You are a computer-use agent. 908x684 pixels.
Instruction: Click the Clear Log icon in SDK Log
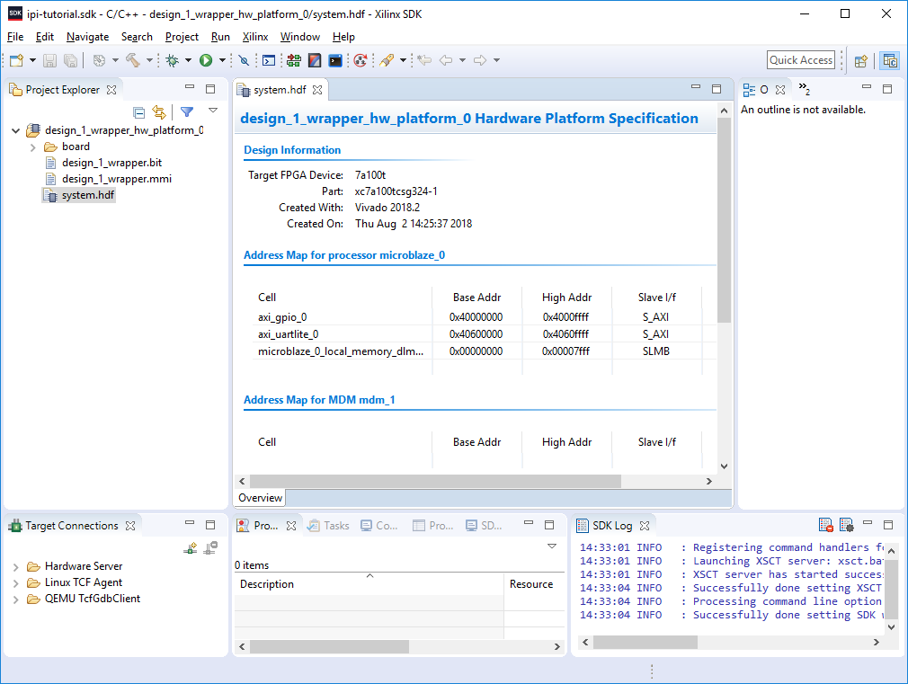pyautogui.click(x=826, y=525)
